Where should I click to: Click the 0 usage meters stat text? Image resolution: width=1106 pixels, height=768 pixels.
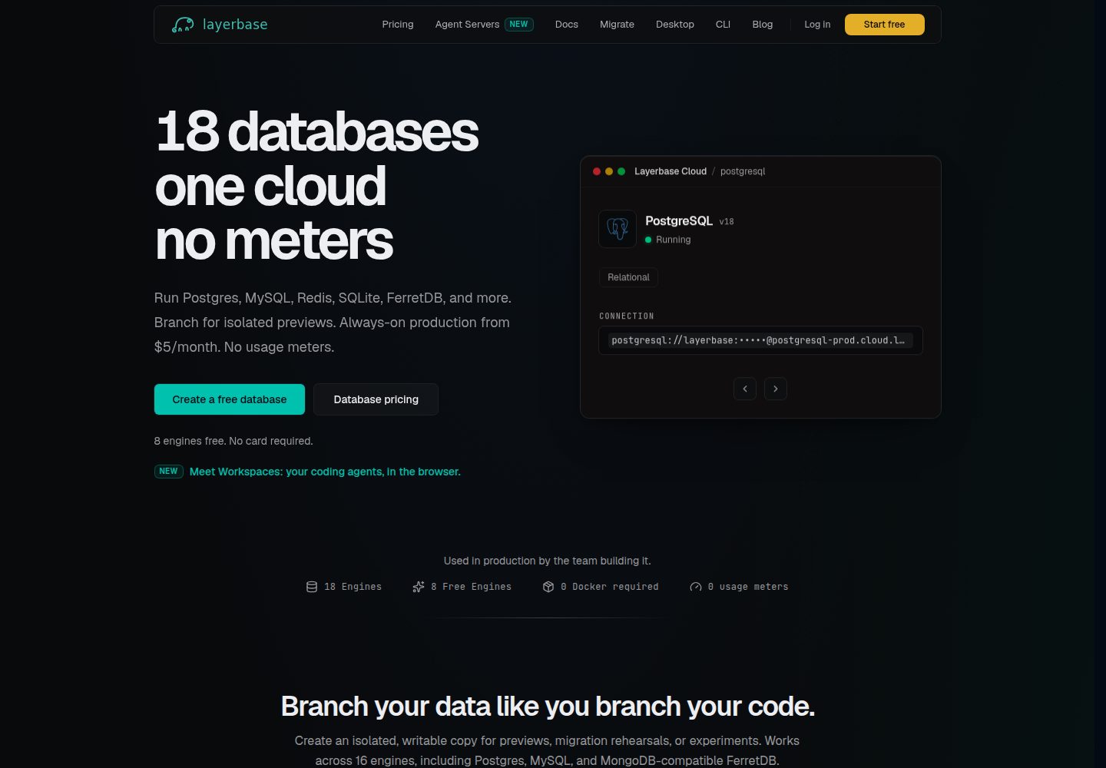coord(748,587)
